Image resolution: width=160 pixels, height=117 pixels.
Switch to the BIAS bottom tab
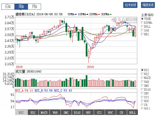[77, 113]
